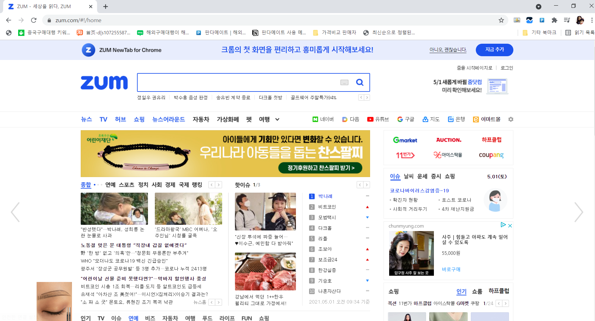595x321 pixels.
Task: Go to next news category page
Action: coord(219,185)
